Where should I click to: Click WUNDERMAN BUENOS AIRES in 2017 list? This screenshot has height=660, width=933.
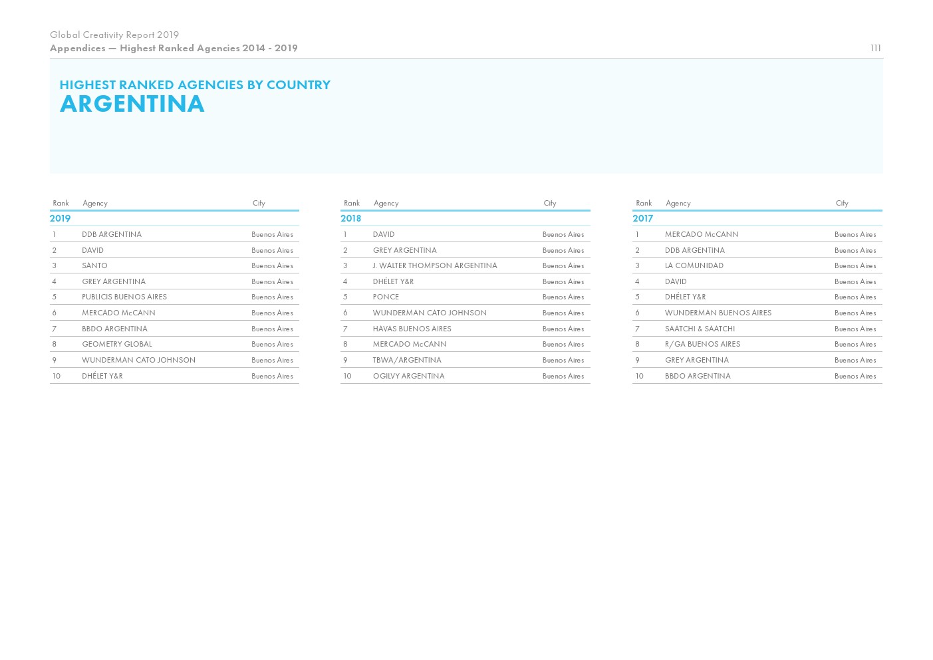pos(718,313)
